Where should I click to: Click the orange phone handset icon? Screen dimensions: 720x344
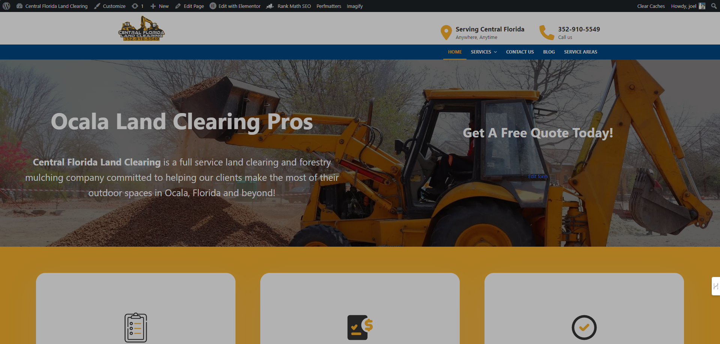click(x=546, y=33)
